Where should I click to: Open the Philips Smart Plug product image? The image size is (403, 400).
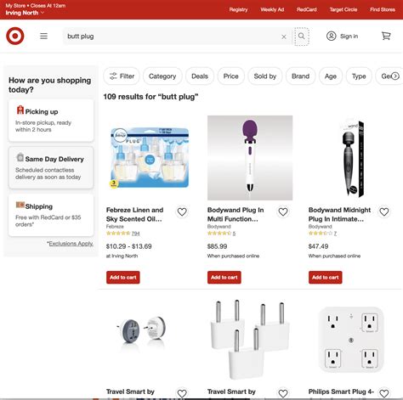[x=351, y=340]
